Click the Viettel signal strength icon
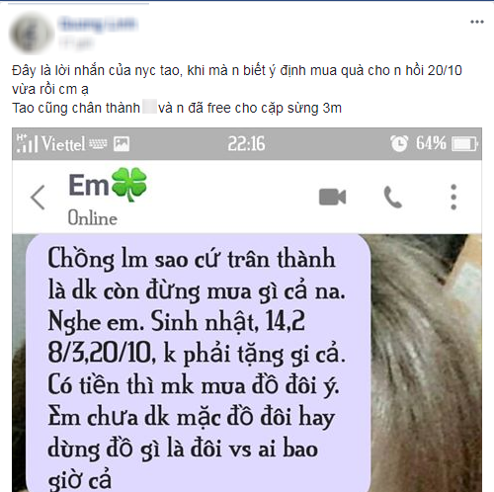This screenshot has width=494, height=492. pyautogui.click(x=28, y=143)
